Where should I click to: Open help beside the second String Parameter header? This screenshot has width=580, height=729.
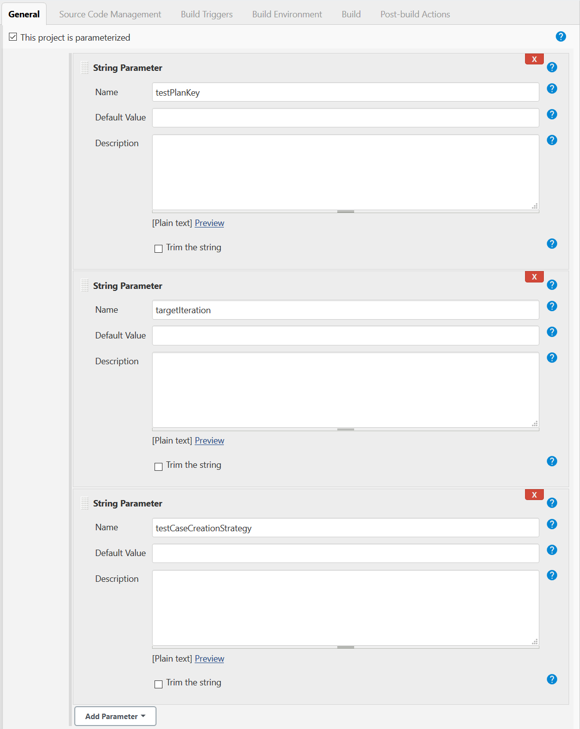click(552, 284)
